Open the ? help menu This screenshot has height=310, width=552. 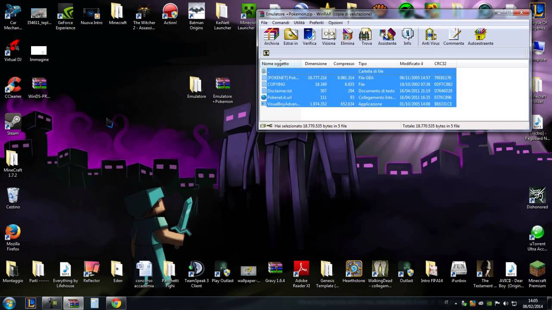point(348,22)
